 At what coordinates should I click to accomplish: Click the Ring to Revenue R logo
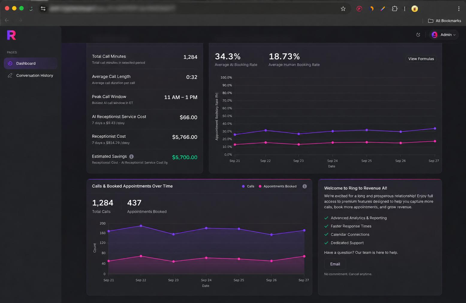tap(11, 35)
